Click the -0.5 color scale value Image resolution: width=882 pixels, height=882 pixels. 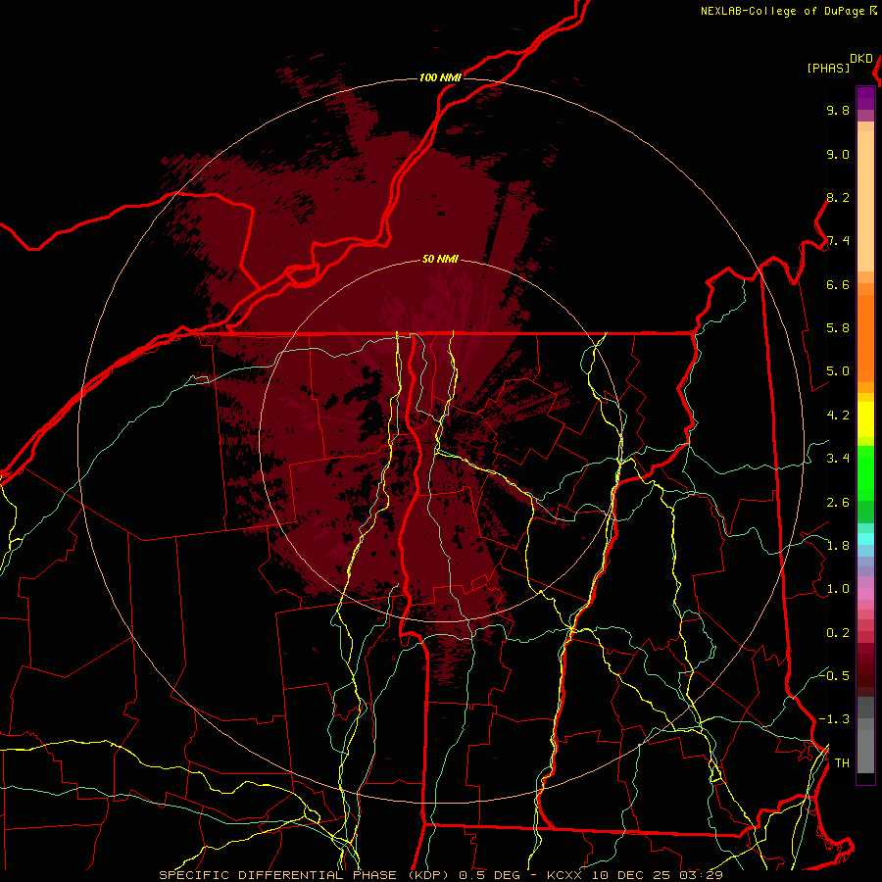click(834, 675)
